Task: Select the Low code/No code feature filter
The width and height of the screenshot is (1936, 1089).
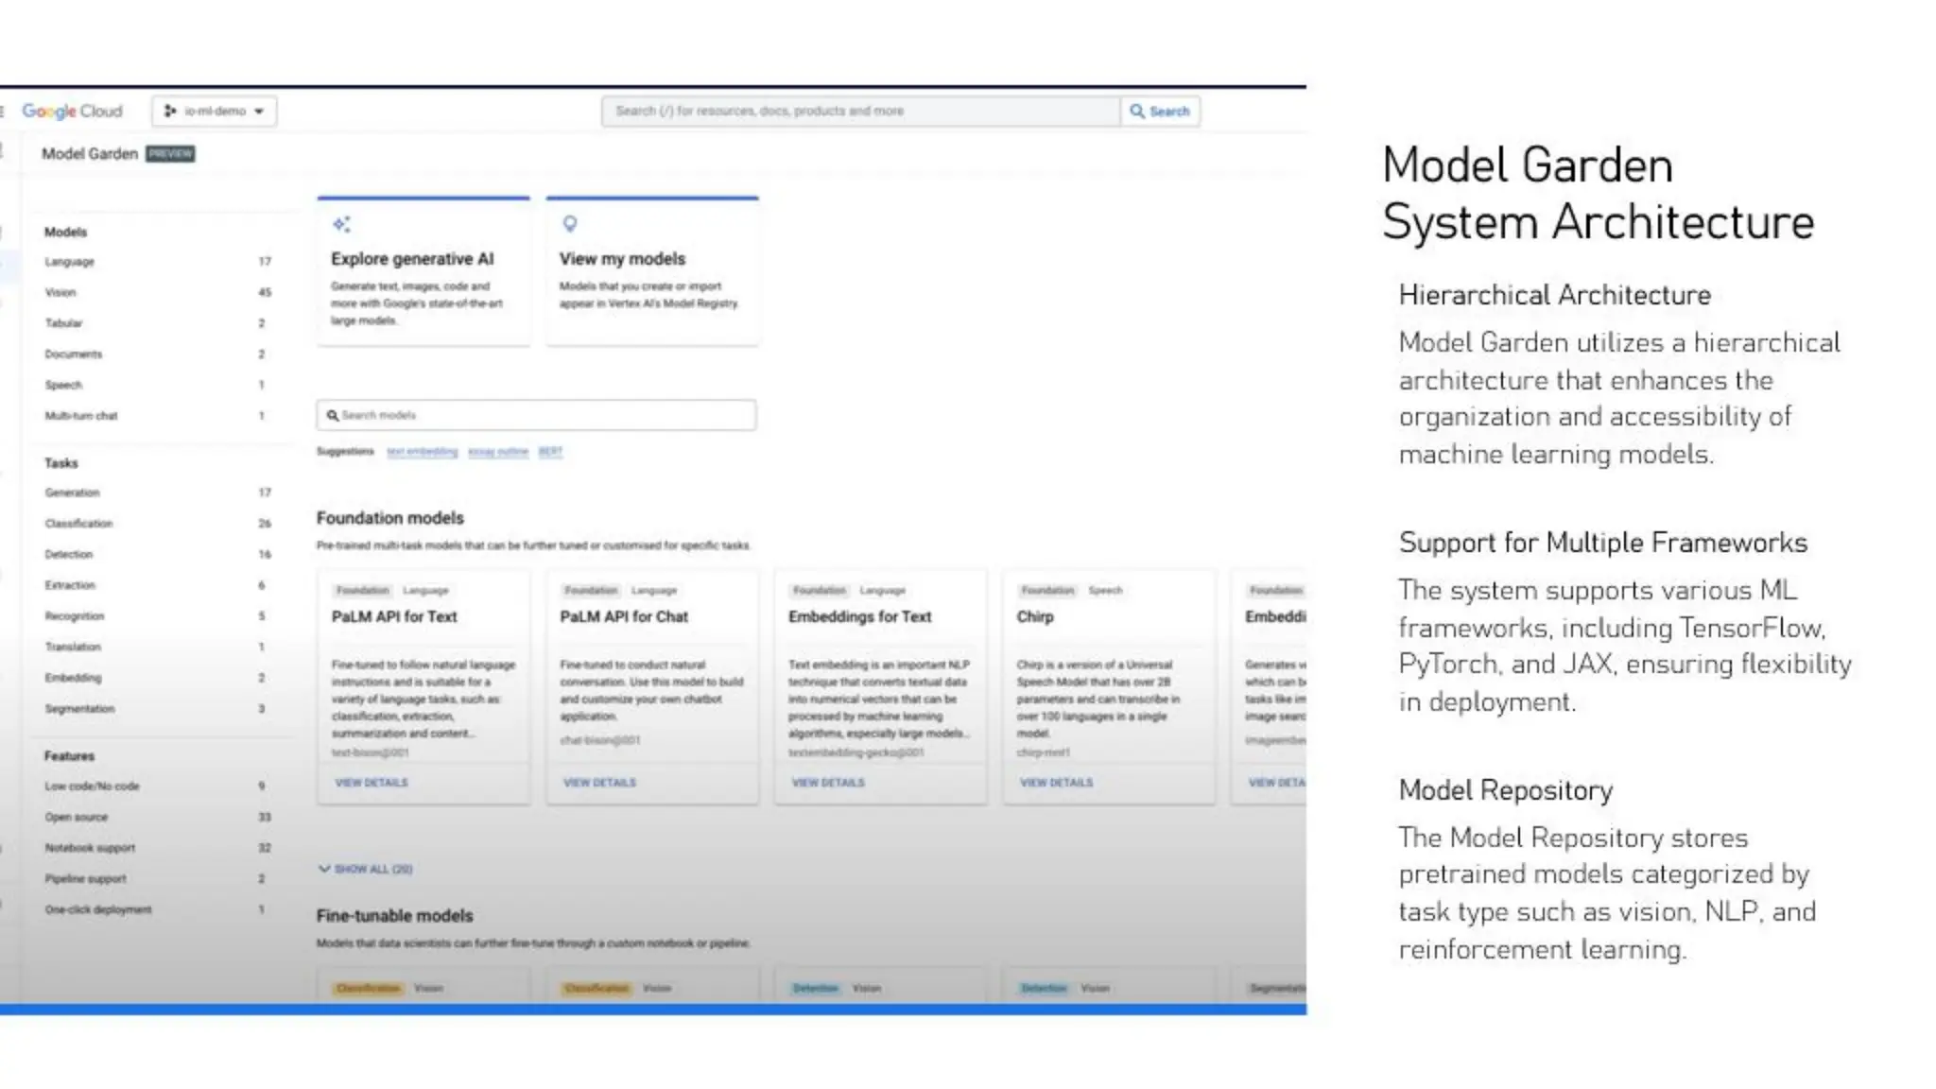Action: 157,786
